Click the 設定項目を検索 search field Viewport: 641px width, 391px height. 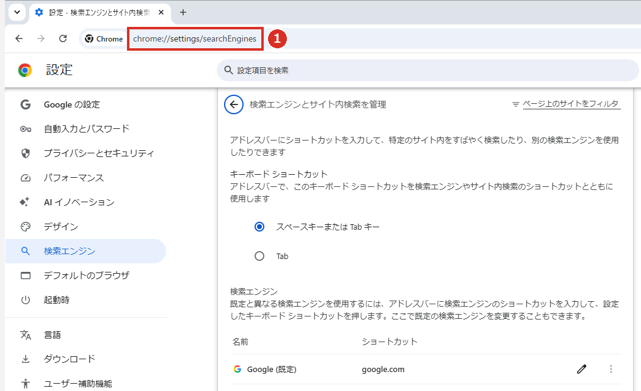[x=427, y=70]
